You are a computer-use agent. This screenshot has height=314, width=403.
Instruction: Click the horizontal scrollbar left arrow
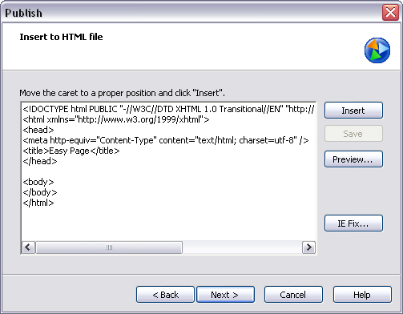tap(28, 248)
